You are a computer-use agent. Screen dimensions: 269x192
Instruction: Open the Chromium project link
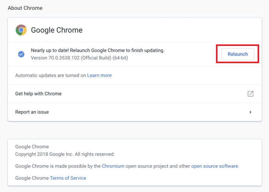pos(113,166)
